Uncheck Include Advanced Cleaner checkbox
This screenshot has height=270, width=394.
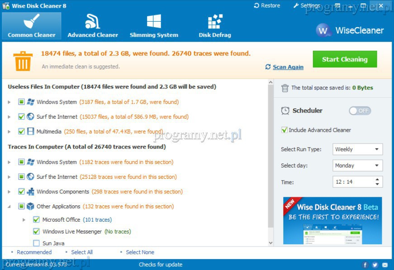click(x=285, y=130)
